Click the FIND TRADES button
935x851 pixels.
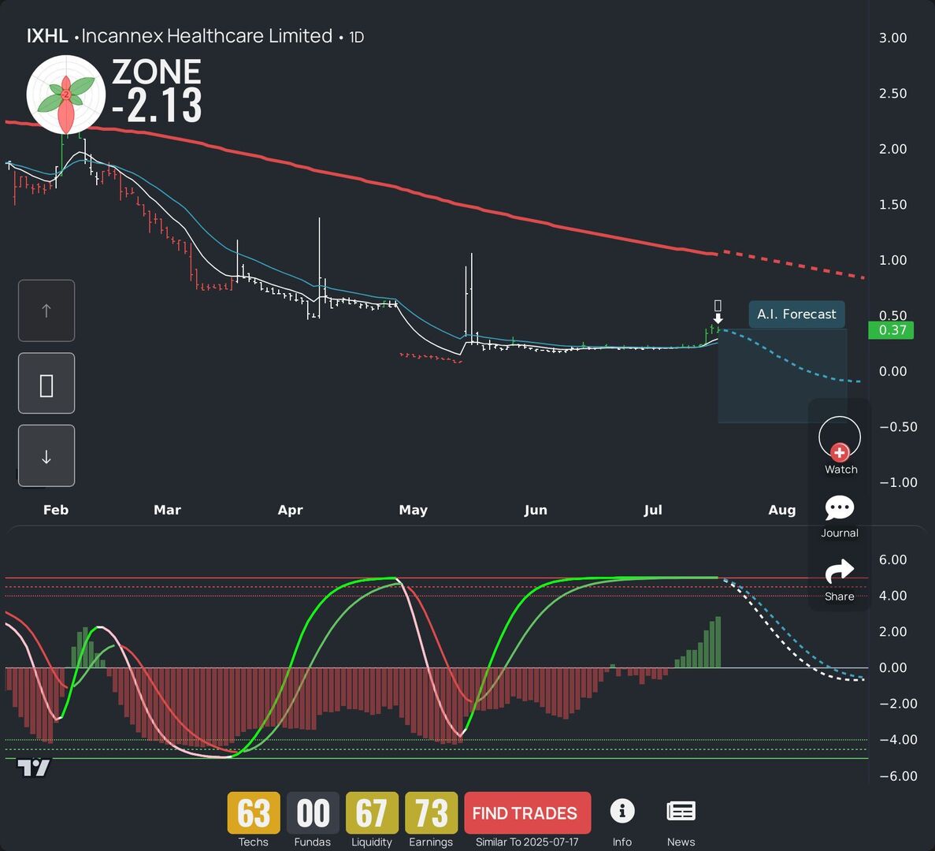[x=527, y=813]
